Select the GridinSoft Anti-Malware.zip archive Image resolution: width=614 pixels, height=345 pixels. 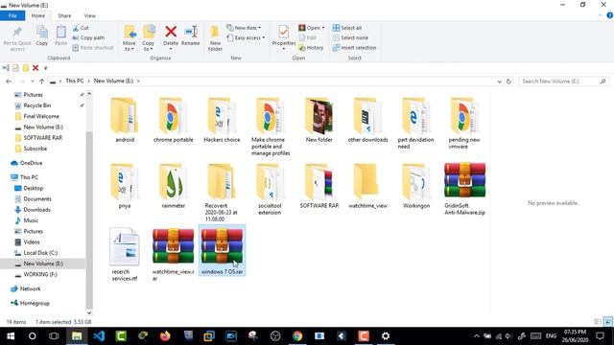464,190
